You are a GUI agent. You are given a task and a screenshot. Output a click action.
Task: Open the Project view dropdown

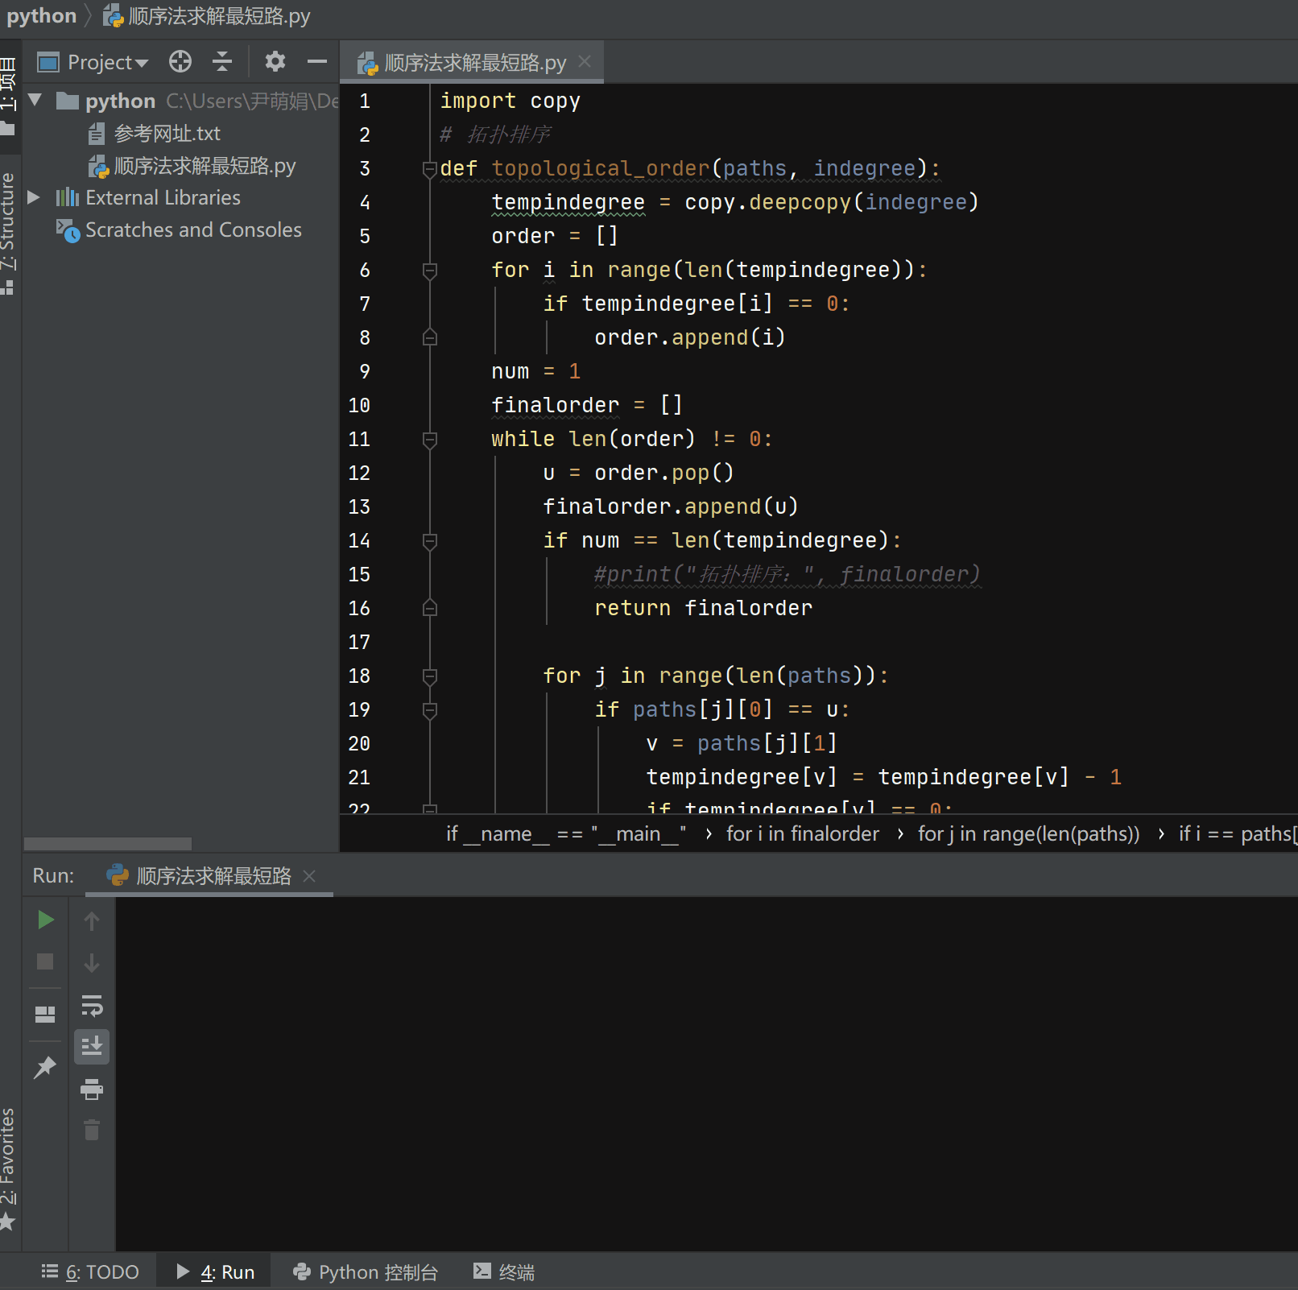pyautogui.click(x=106, y=62)
